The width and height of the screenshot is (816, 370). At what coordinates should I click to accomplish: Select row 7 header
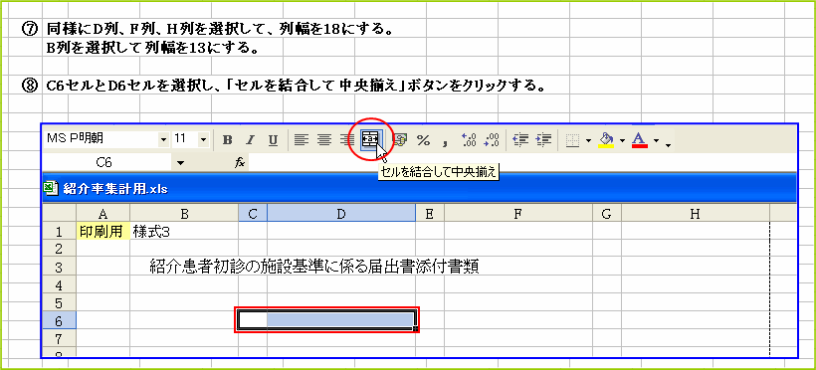pyautogui.click(x=59, y=339)
